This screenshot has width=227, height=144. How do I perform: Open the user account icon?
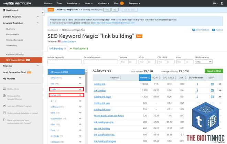click(222, 3)
